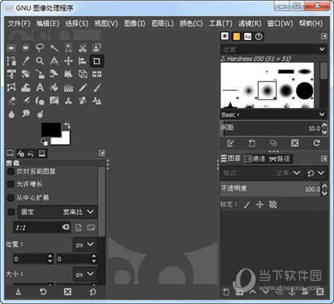
Task: Choose the Zoom magnifier tool
Action: [40, 61]
